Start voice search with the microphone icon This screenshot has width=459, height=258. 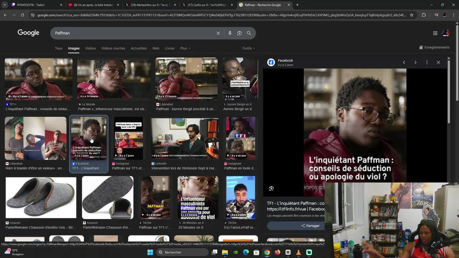[230, 33]
